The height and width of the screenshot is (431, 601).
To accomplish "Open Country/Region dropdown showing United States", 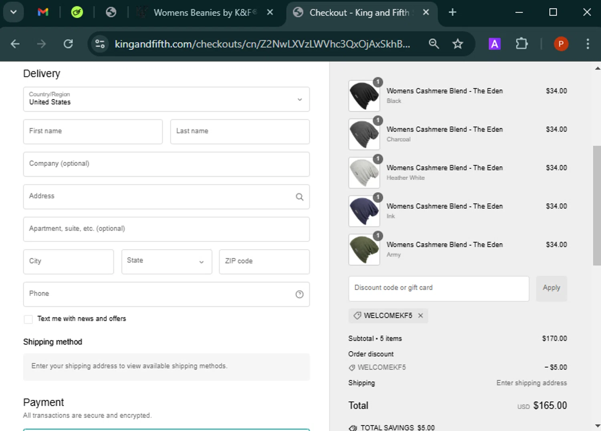I will [x=166, y=99].
